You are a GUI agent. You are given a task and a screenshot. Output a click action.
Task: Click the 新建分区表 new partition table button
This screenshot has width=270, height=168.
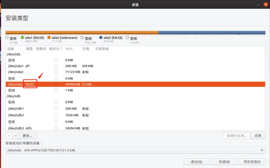tap(236, 135)
